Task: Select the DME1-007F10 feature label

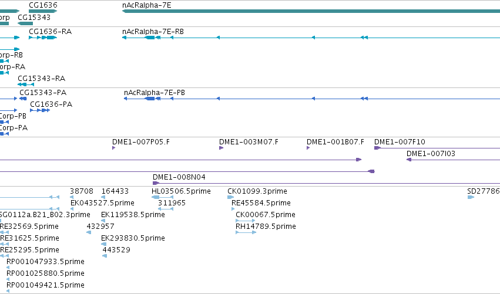Action: point(400,142)
